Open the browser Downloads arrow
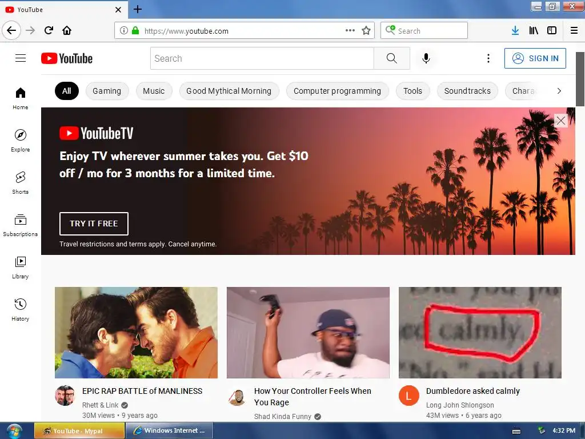The width and height of the screenshot is (585, 439). pyautogui.click(x=515, y=31)
